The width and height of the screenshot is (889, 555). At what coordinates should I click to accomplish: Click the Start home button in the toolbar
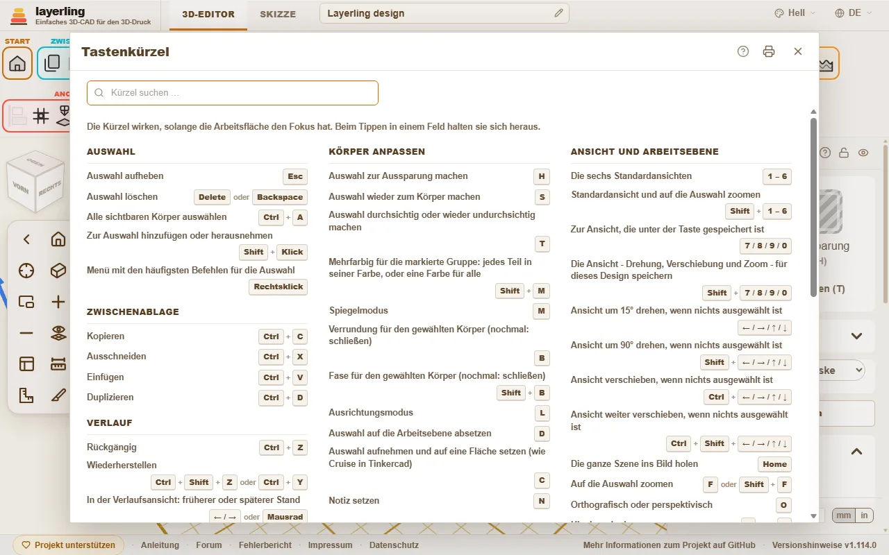pos(17,64)
